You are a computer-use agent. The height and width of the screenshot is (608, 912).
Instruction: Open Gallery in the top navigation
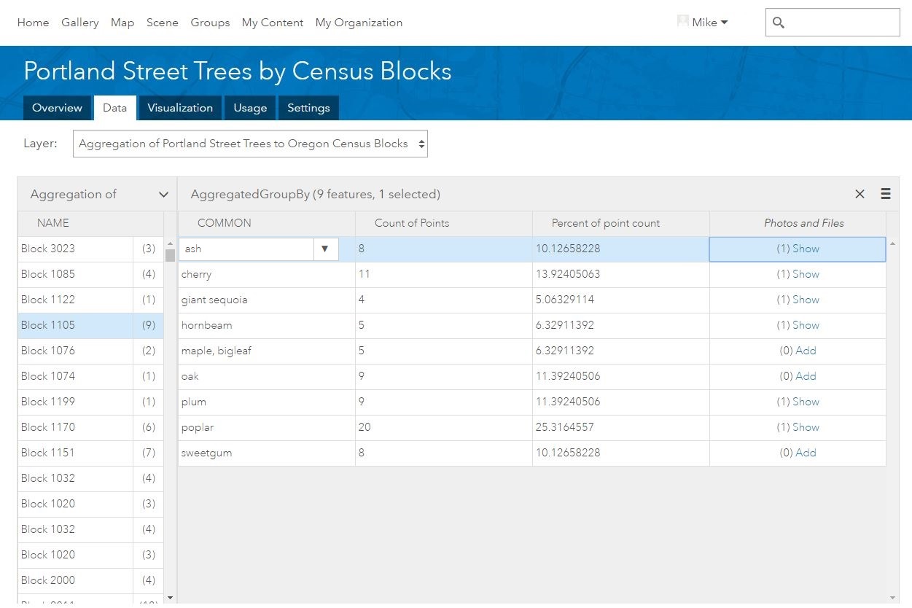click(80, 23)
